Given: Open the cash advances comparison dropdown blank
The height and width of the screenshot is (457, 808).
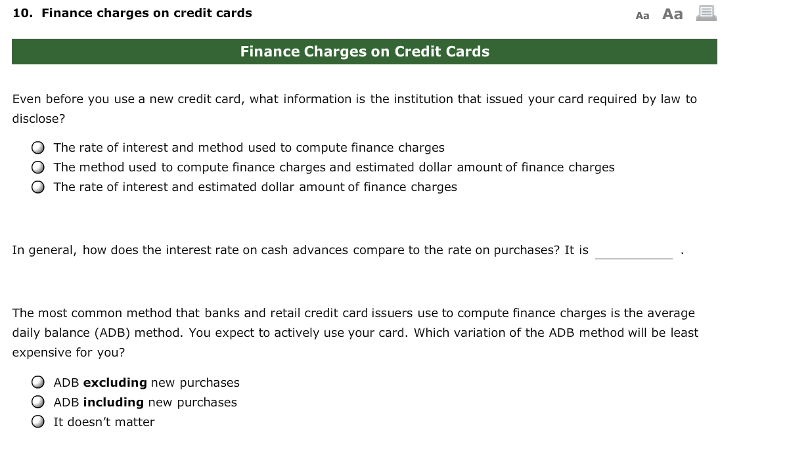Looking at the screenshot, I should 633,250.
